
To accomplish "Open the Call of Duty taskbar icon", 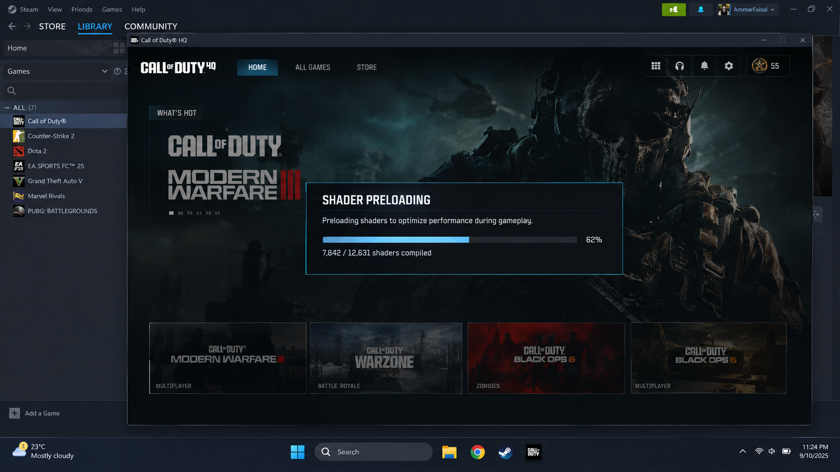I will pyautogui.click(x=534, y=452).
